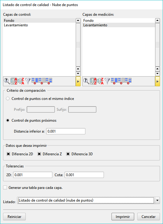
Task: Click the Sufijo input field
Action: tap(82, 110)
